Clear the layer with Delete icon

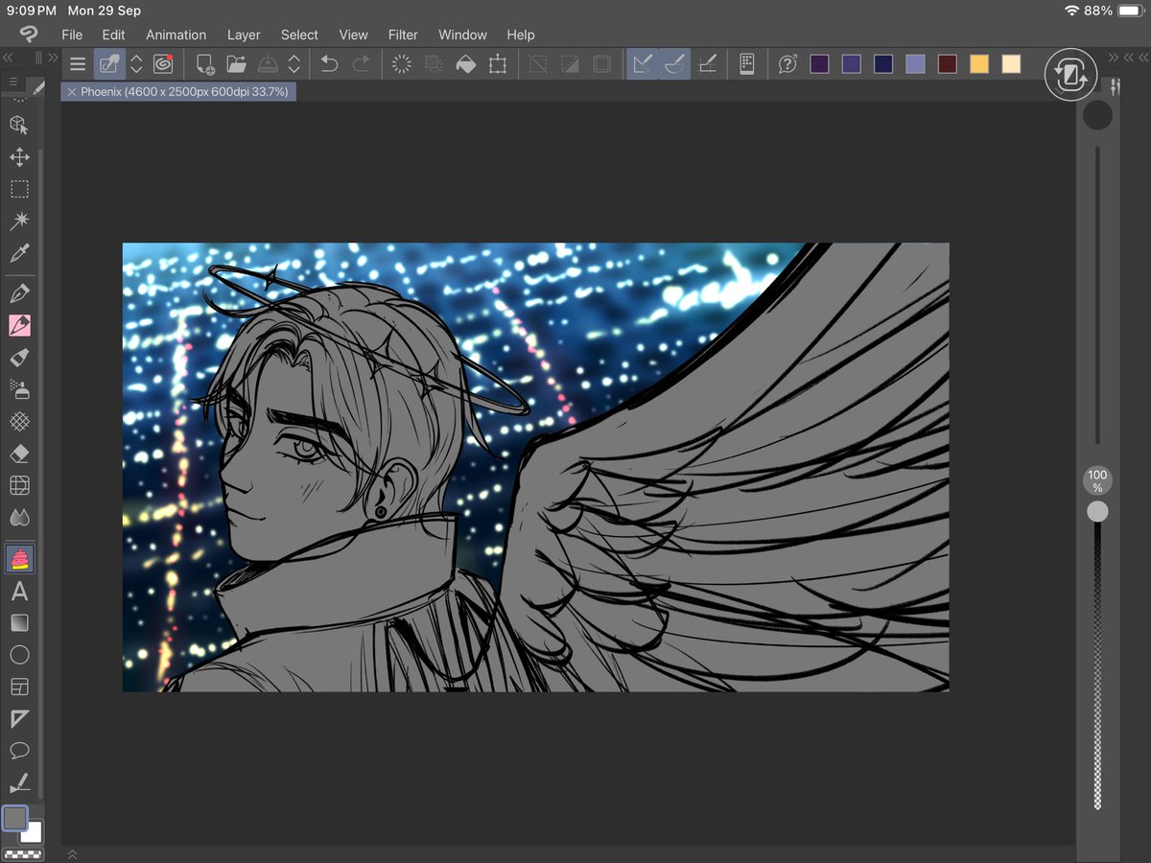402,65
